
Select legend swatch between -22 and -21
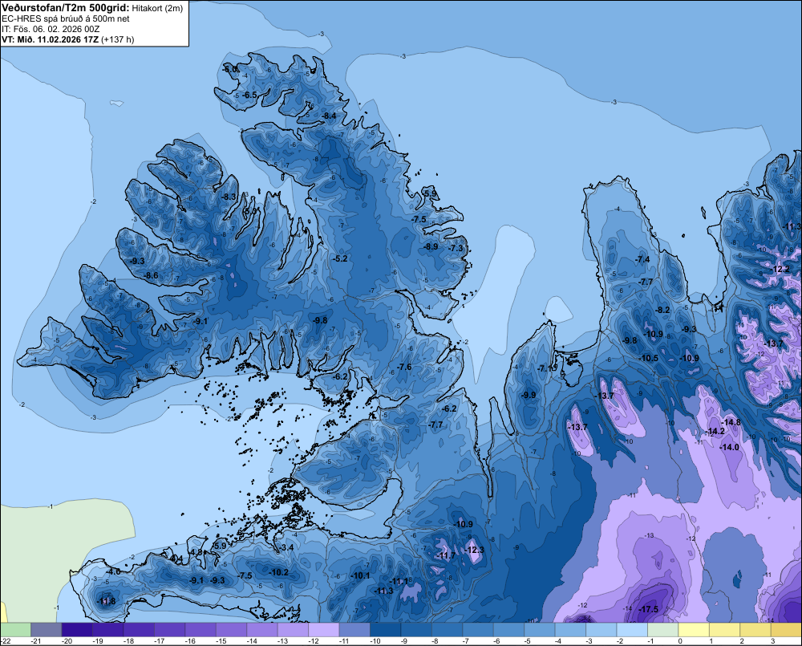[15, 629]
